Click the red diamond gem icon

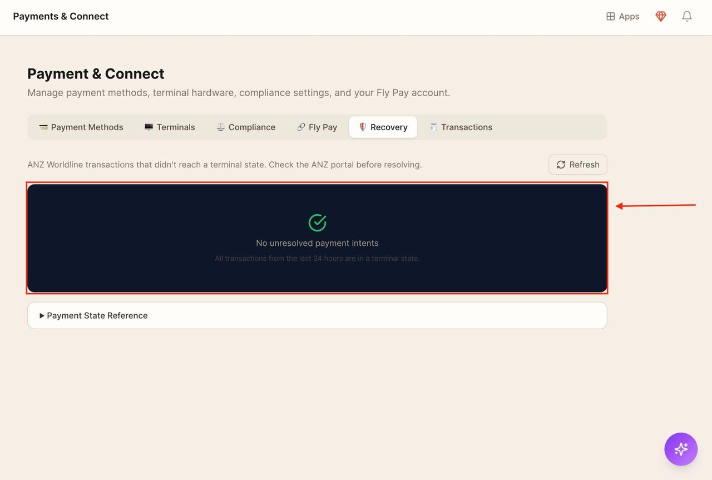pos(661,17)
